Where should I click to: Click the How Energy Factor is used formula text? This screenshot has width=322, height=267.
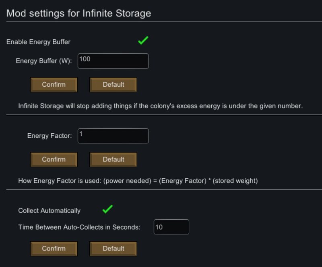(138, 181)
